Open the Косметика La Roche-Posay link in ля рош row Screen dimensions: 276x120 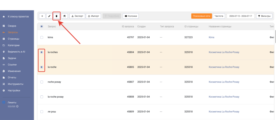point(224,112)
